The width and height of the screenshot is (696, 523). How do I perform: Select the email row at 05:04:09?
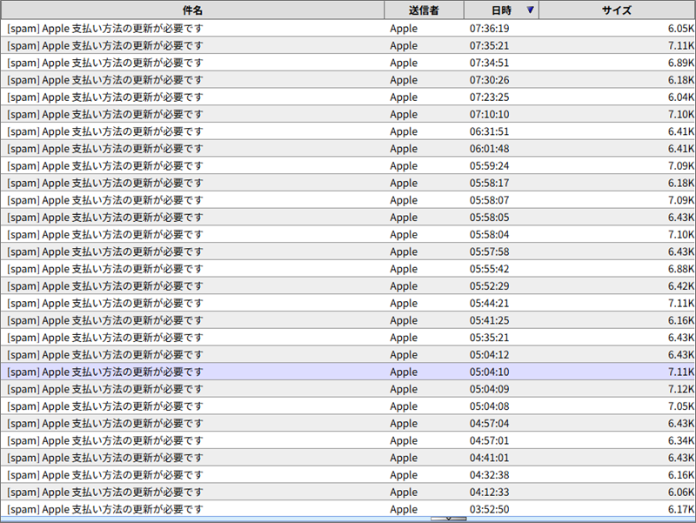348,389
